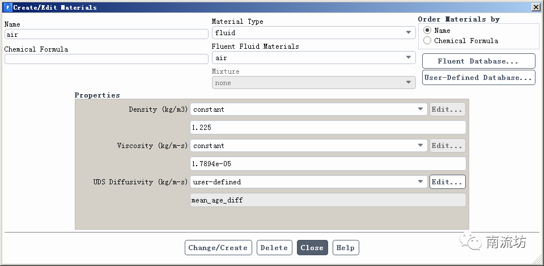Expand the Fluent Fluid Materials dropdown
The width and height of the screenshot is (544, 266).
(x=313, y=58)
